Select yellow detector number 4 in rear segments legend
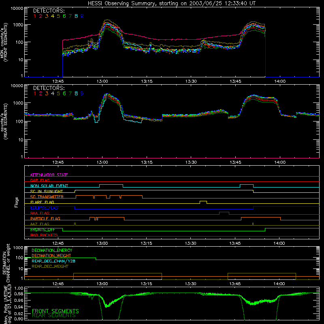This screenshot has height=324, width=324. pos(53,94)
